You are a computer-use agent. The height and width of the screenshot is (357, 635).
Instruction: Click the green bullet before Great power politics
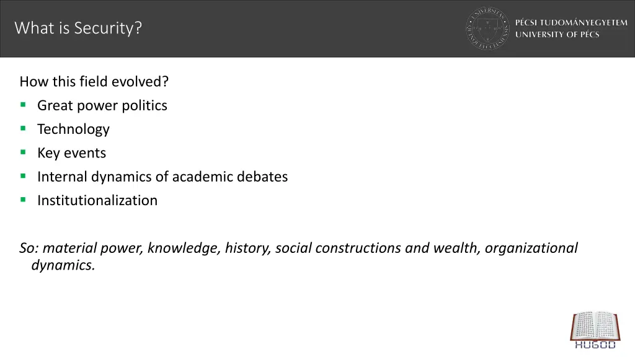[23, 105]
